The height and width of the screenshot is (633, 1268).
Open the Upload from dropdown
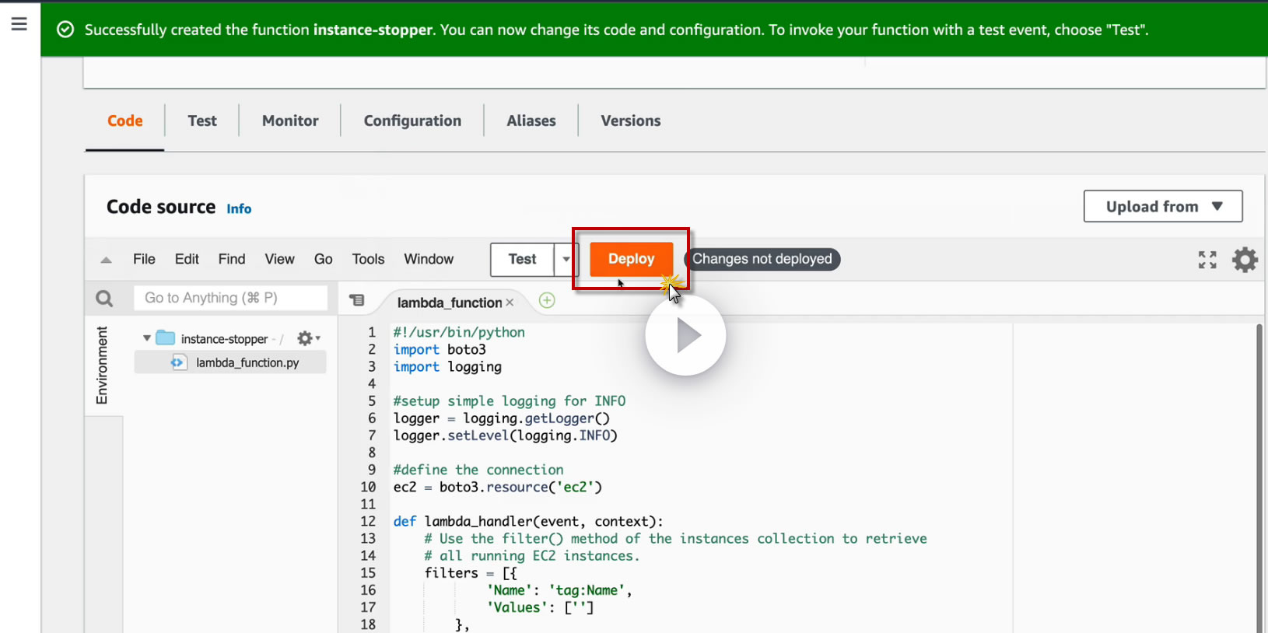pos(1162,206)
